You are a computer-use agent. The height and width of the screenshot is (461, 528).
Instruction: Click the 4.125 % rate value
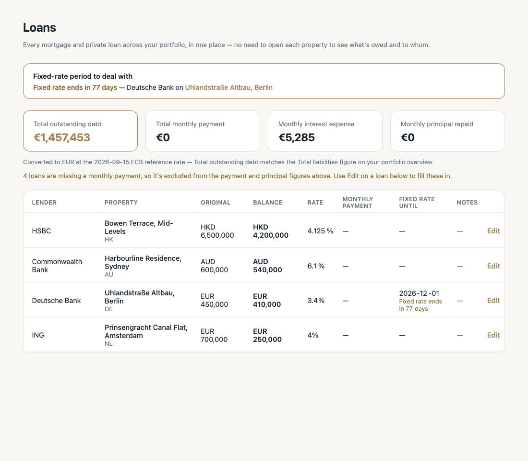click(x=320, y=231)
